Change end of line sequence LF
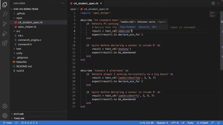This screenshot has width=223, height=125. 183,123
